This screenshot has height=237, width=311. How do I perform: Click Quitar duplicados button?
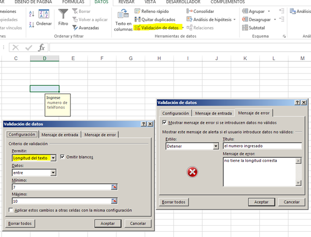pos(155,20)
